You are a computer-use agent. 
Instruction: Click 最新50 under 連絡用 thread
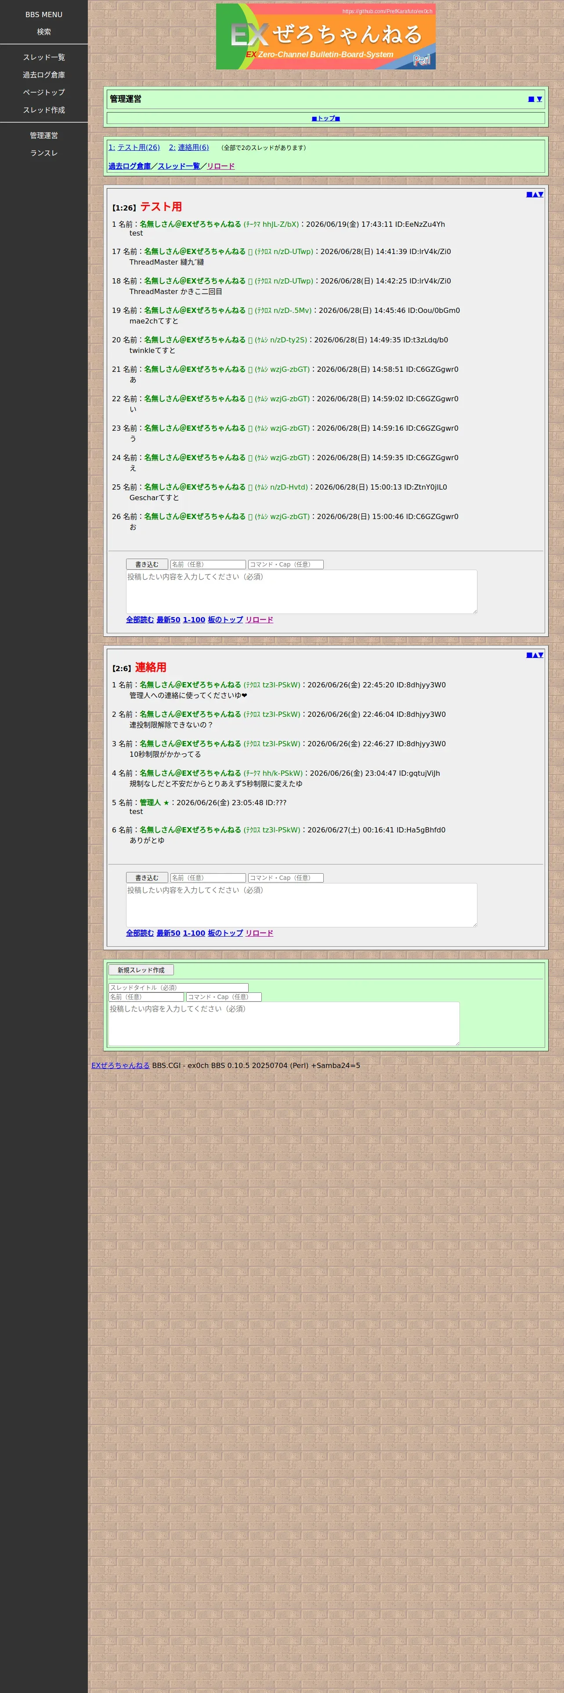(168, 933)
